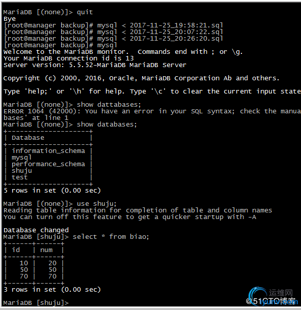The height and width of the screenshot is (310, 301).
Task: Click the 'Database' table header cell
Action: click(28, 138)
